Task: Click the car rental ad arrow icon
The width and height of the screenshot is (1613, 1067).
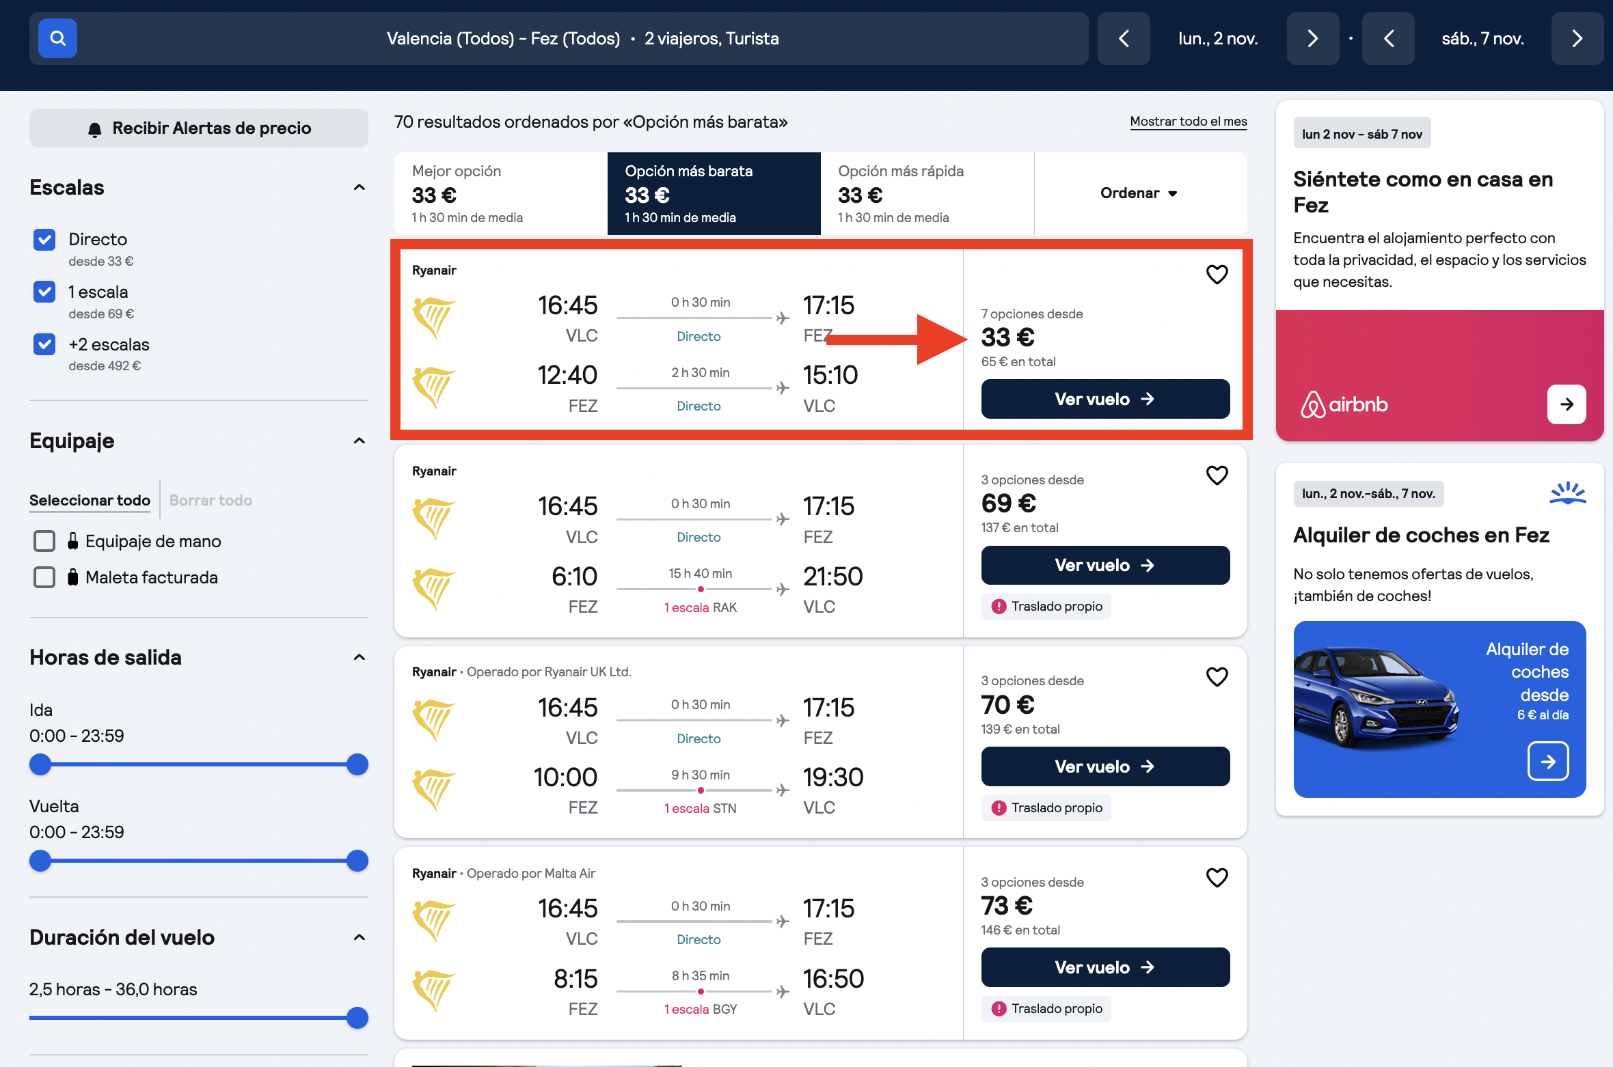Action: point(1548,761)
